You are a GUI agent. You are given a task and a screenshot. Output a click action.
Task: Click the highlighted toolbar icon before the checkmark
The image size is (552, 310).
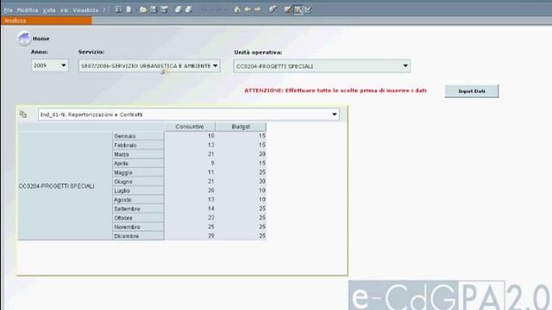298,9
